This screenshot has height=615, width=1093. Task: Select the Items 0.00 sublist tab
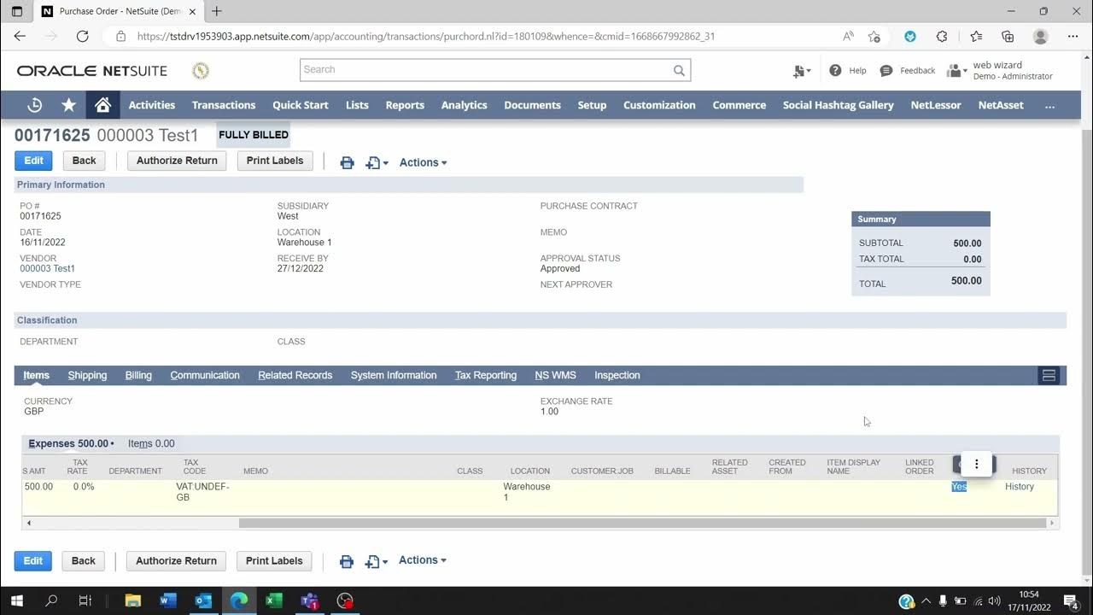(151, 443)
